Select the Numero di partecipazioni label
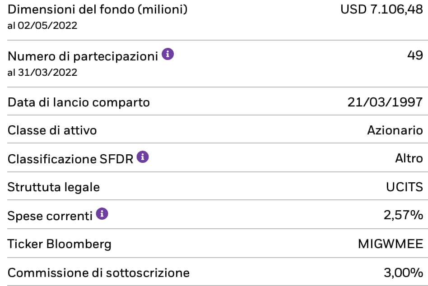 tap(83, 56)
